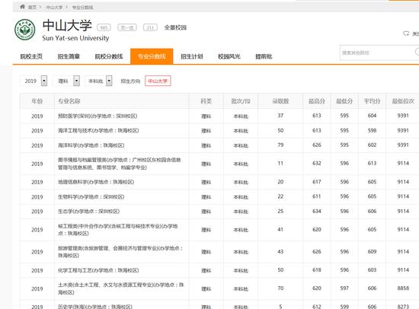Click the 预防医学(深圳) major row name

[x=98, y=116]
